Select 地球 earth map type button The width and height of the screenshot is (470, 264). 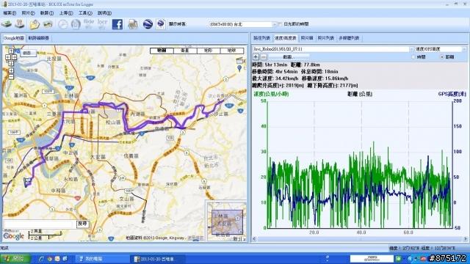click(232, 51)
